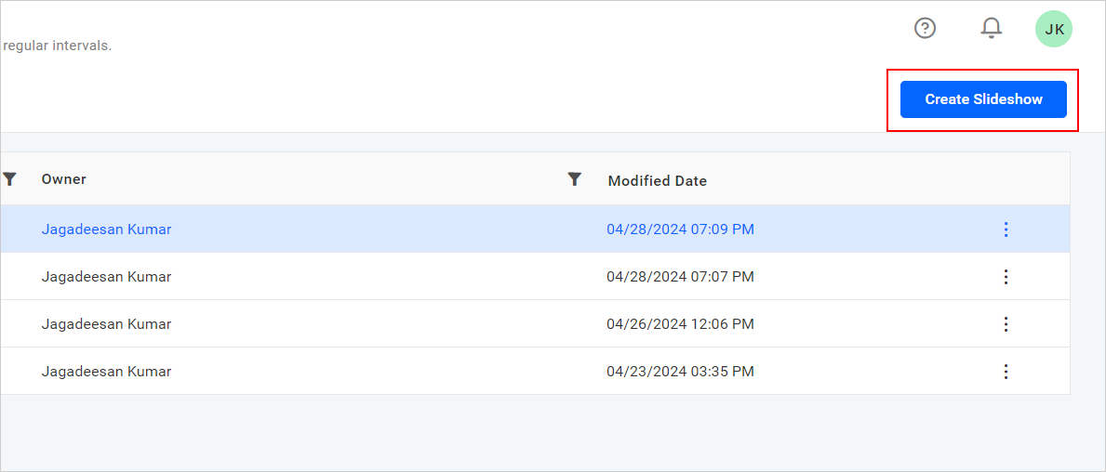Open the notifications bell icon

(992, 28)
